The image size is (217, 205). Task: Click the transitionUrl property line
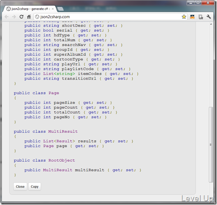pyautogui.click(x=79, y=78)
